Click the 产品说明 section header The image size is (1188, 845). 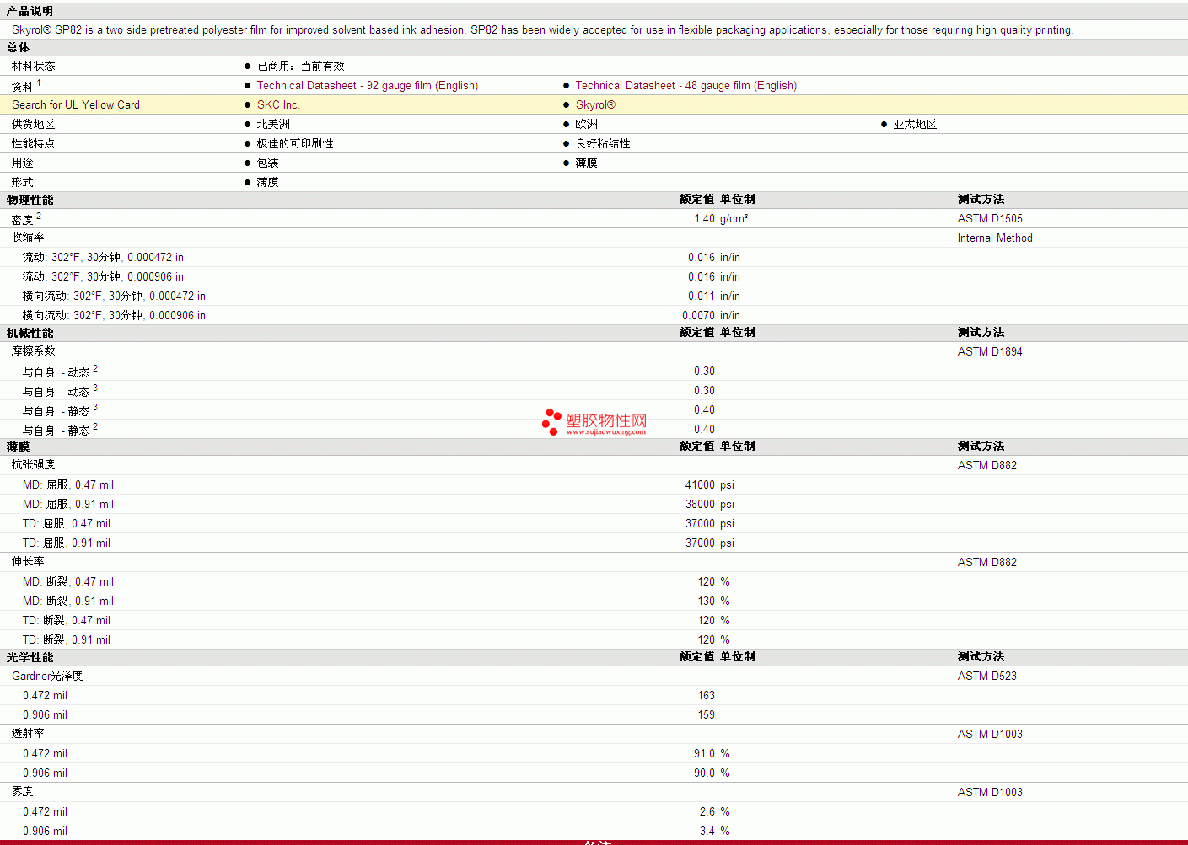[x=30, y=11]
